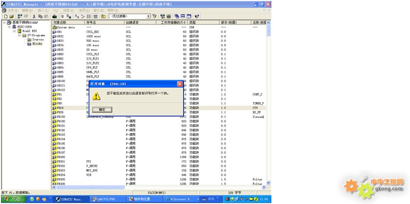Select block OB1 in the list
Viewport: 410px width, 204px height.
(x=57, y=32)
